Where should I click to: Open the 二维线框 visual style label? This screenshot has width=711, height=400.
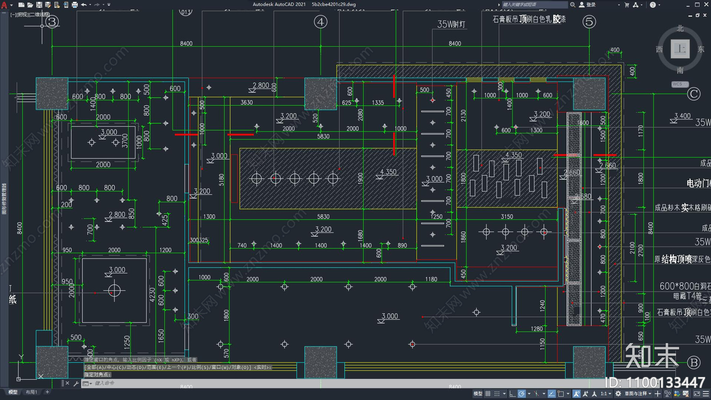39,15
